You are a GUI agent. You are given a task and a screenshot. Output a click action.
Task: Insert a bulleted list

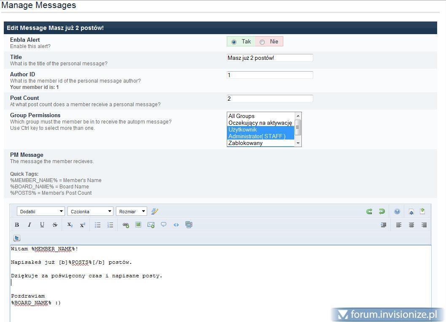[x=97, y=225]
